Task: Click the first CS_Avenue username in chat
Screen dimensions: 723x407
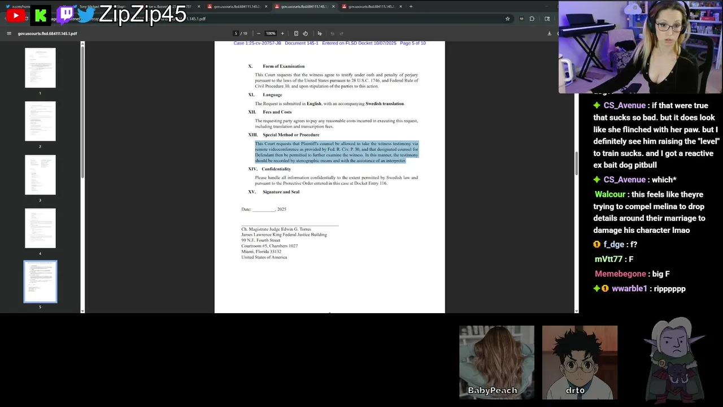Action: point(624,105)
